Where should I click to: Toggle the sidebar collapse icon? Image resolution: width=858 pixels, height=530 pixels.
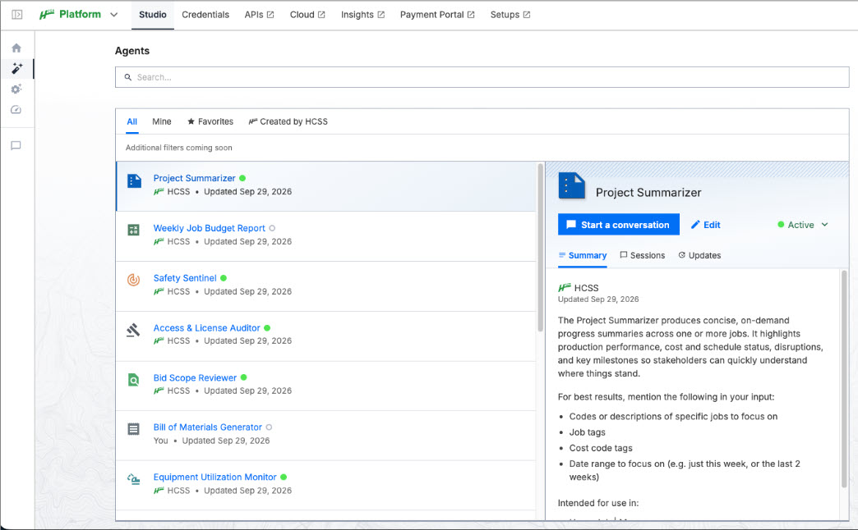(x=17, y=15)
